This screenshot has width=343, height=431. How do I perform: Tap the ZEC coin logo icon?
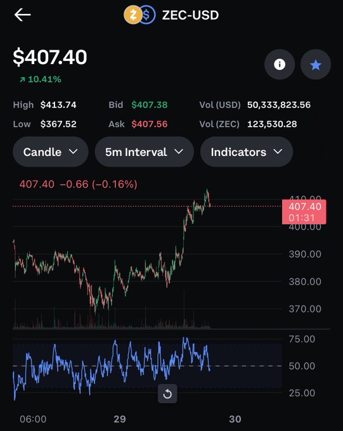(x=133, y=15)
